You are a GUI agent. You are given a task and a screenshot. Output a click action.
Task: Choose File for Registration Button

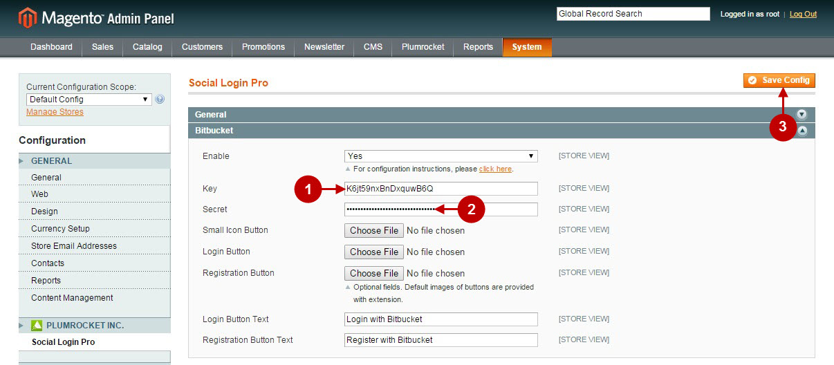click(374, 273)
